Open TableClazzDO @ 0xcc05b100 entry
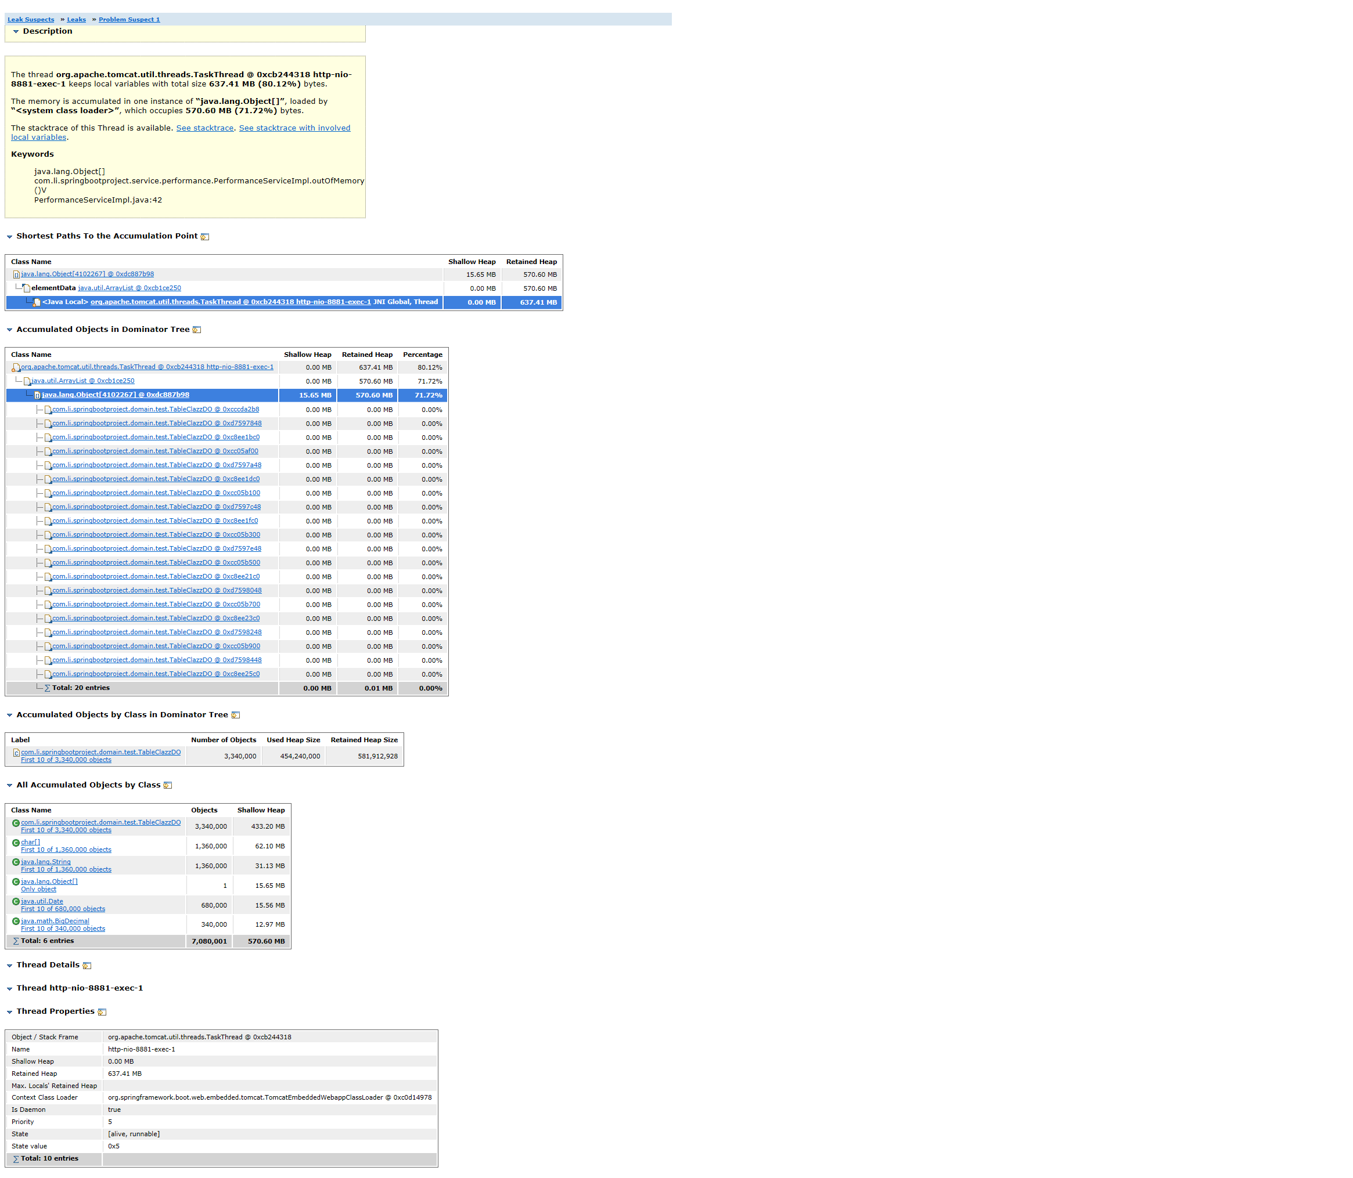 point(157,493)
